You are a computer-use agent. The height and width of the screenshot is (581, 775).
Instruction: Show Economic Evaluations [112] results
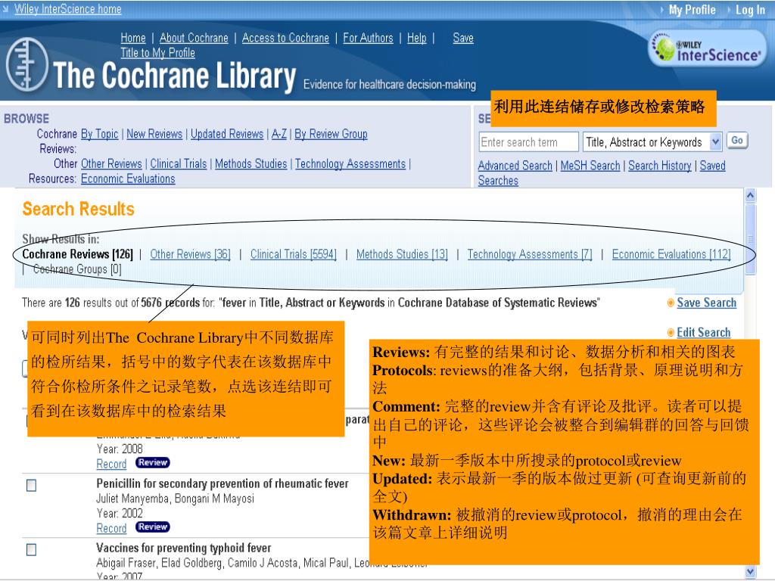[x=671, y=254]
